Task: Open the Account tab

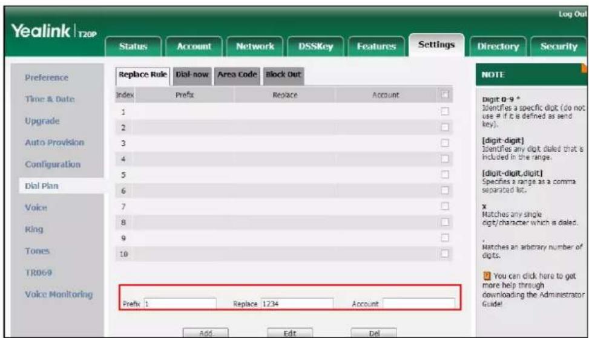Action: pyautogui.click(x=194, y=47)
